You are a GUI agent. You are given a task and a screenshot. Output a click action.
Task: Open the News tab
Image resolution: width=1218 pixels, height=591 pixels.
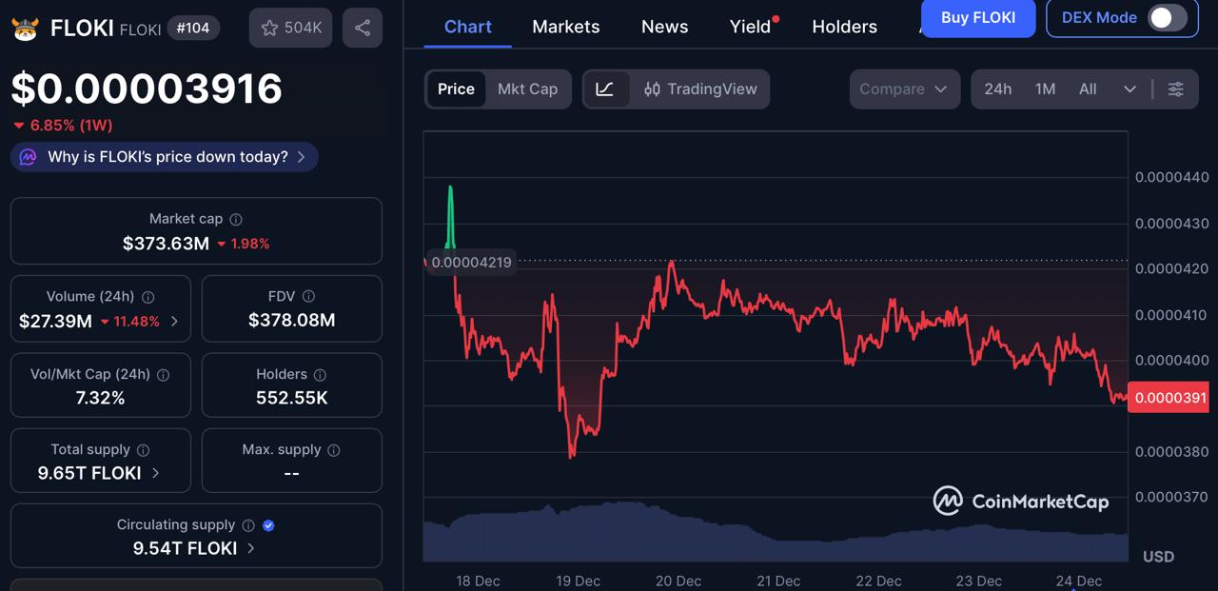point(664,27)
